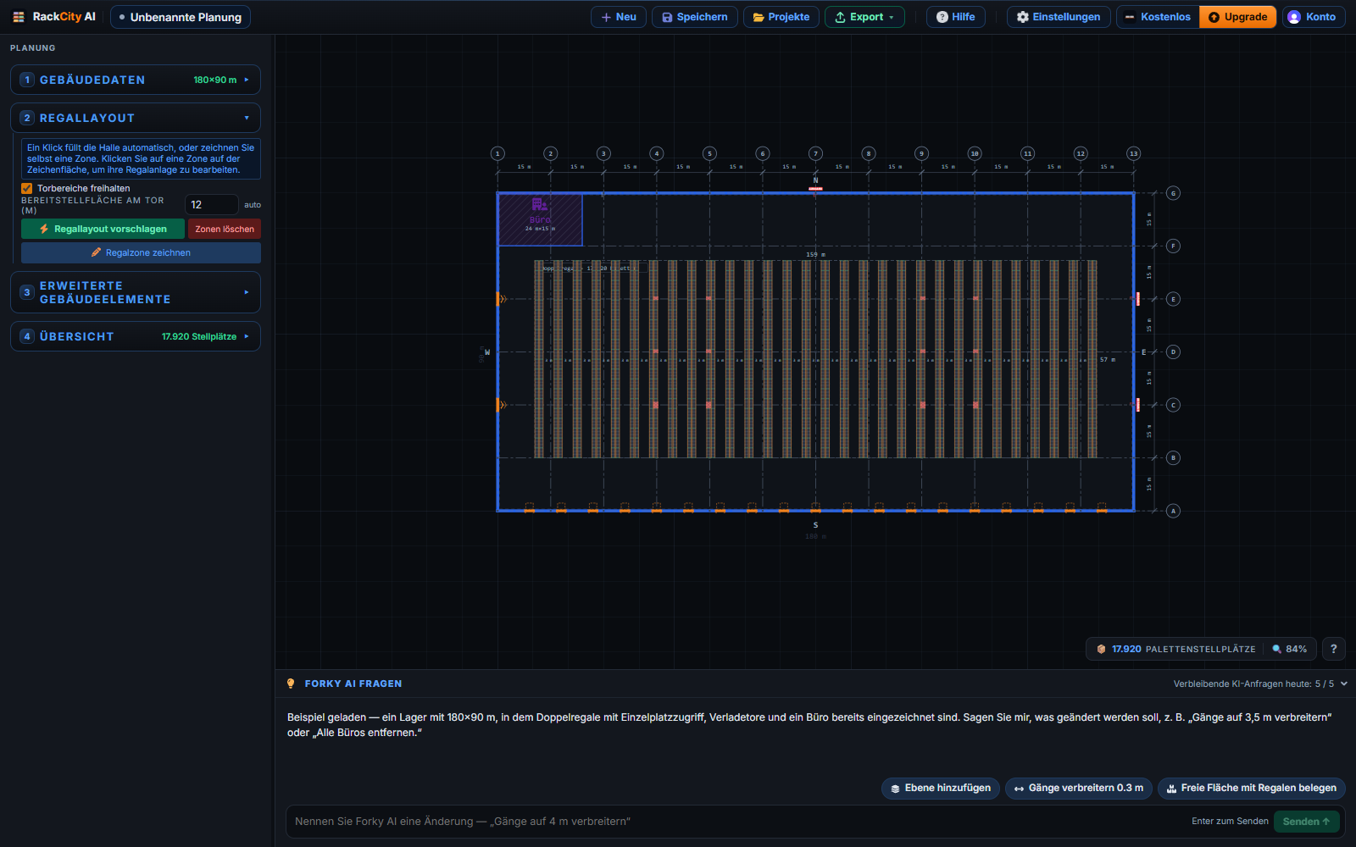Click the RackCity AI logo icon
This screenshot has width=1356, height=847.
19,17
